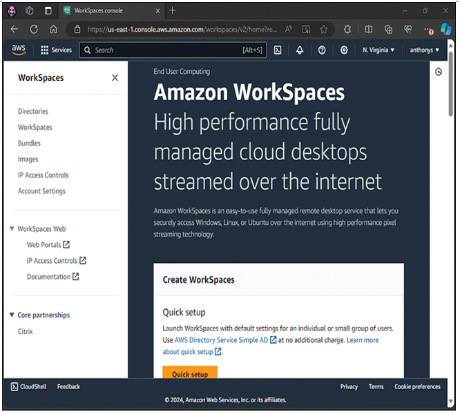The height and width of the screenshot is (414, 460).
Task: Open Account Settings in side navigation
Action: pyautogui.click(x=41, y=191)
